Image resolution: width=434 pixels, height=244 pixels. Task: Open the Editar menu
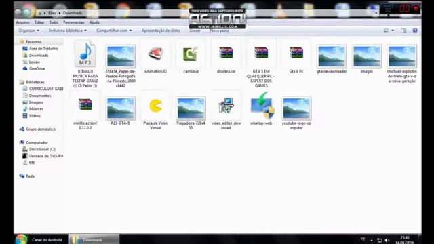pos(39,22)
